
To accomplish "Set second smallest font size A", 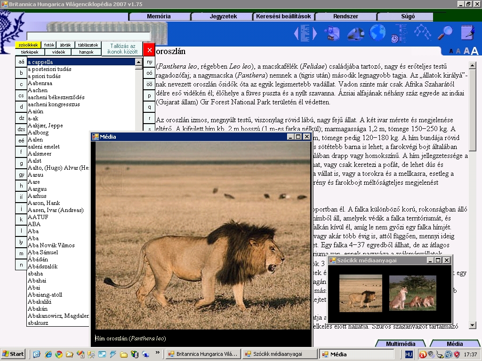I will tap(458, 51).
